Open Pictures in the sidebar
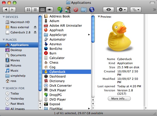 click(x=19, y=65)
